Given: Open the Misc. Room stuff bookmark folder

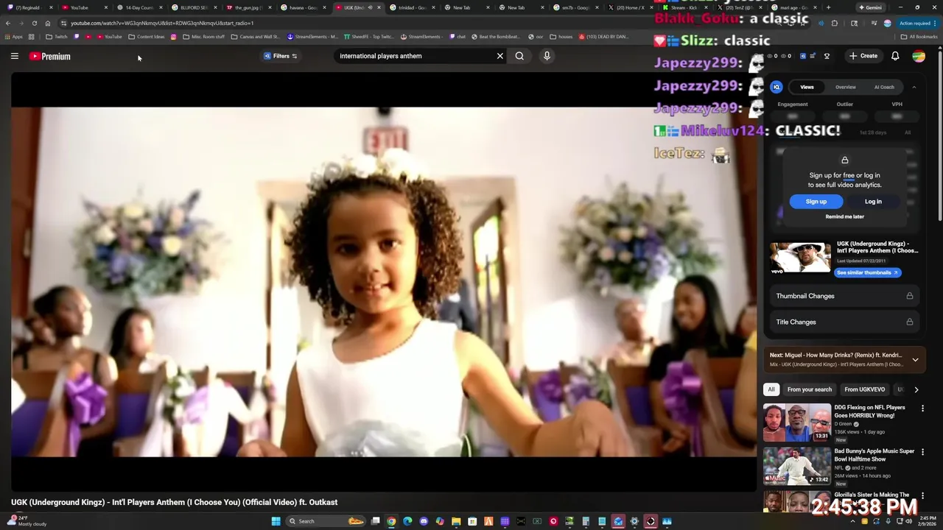Looking at the screenshot, I should (x=203, y=36).
